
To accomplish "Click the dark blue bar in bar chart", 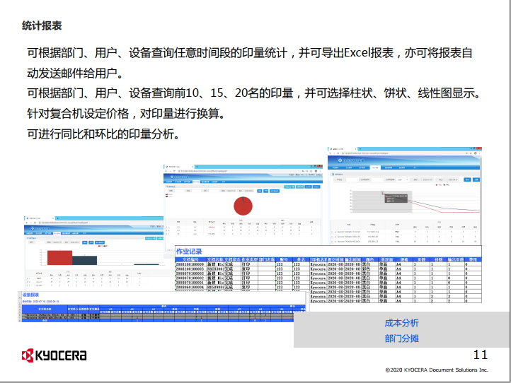I will tap(84, 261).
